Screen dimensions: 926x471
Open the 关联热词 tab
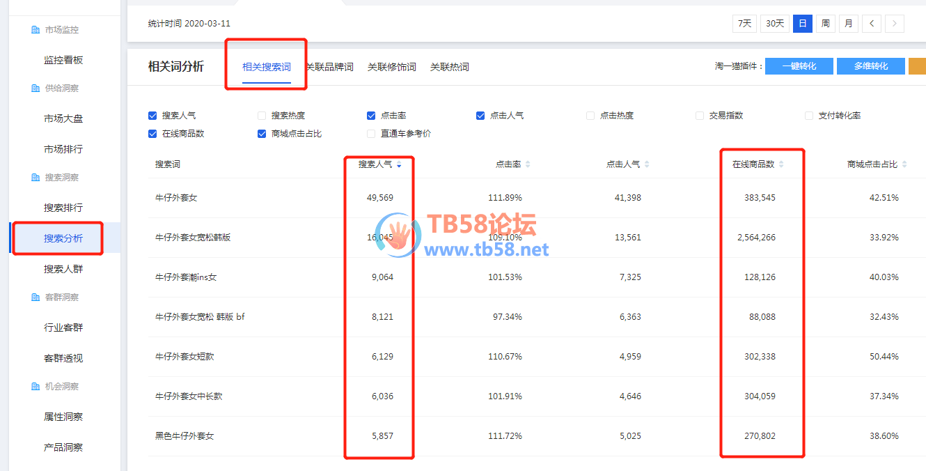449,67
